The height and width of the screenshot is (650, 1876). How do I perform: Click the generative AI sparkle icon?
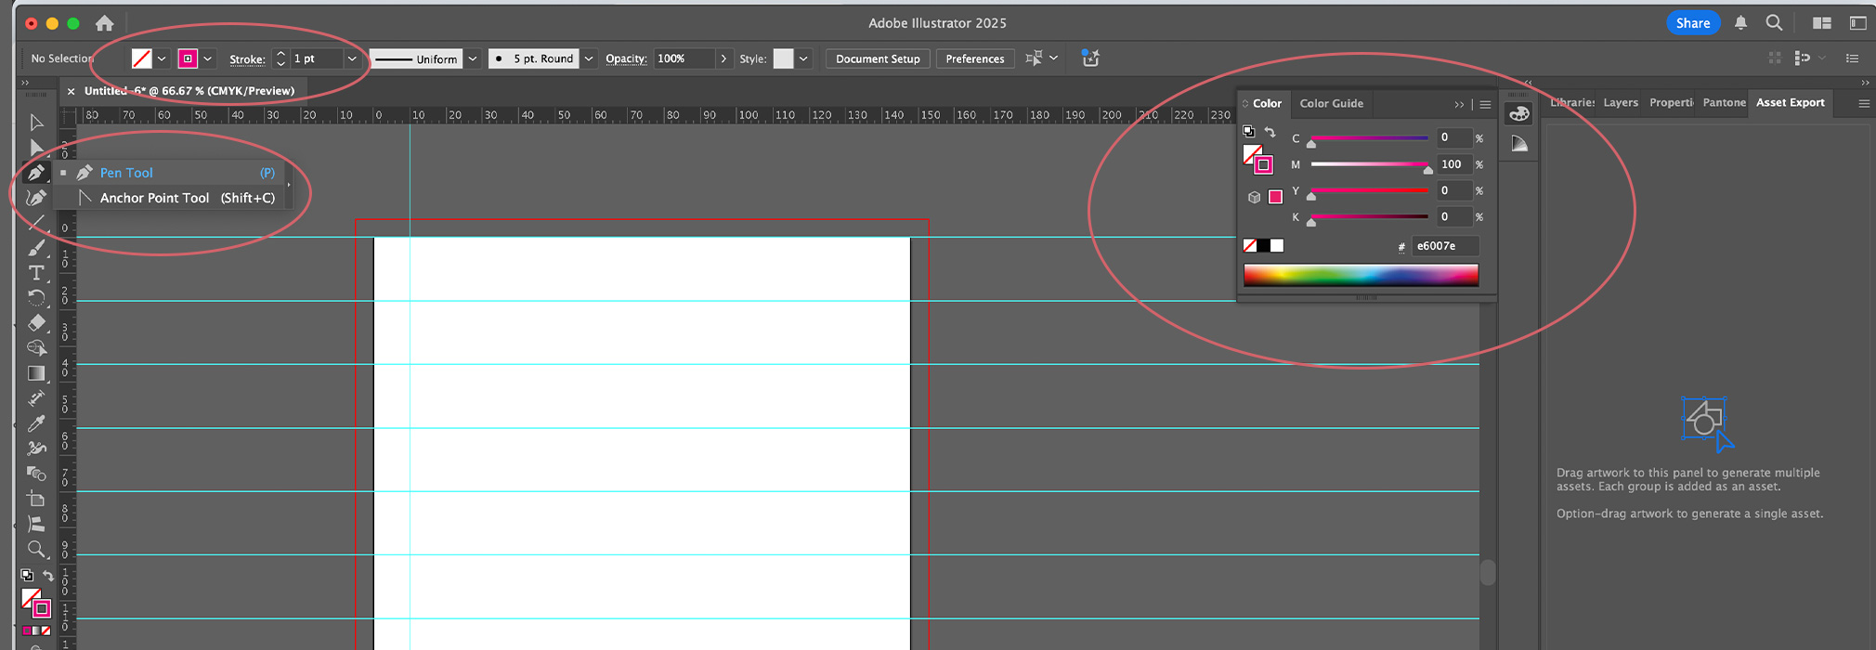pyautogui.click(x=1090, y=58)
